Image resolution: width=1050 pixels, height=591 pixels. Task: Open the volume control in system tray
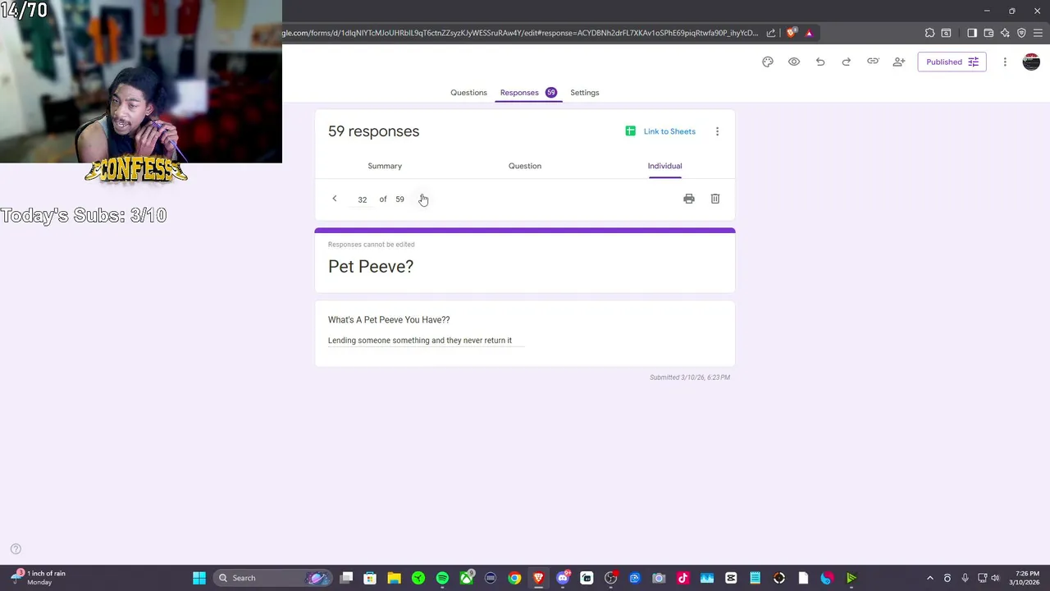click(x=995, y=578)
